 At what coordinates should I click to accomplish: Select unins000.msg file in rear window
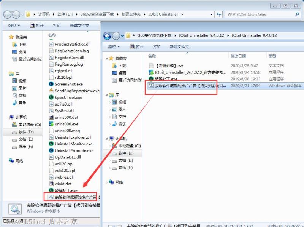click(65, 131)
